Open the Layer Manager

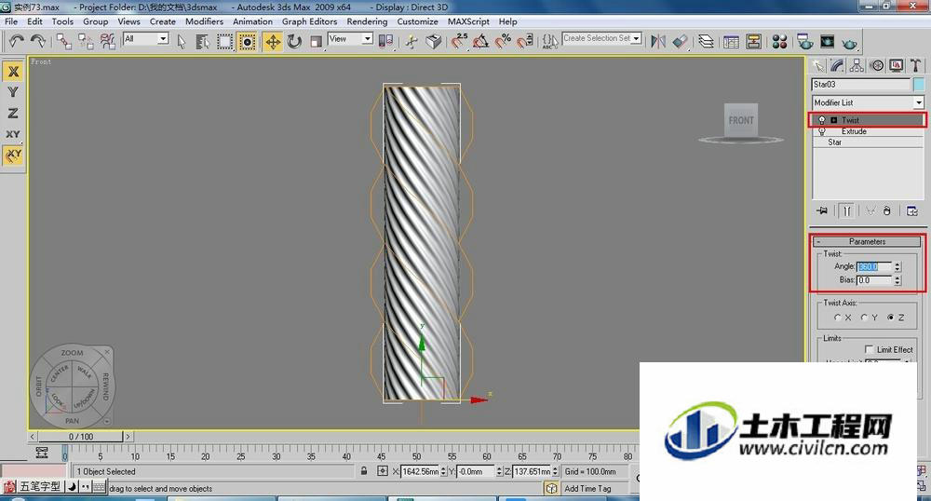coord(706,41)
